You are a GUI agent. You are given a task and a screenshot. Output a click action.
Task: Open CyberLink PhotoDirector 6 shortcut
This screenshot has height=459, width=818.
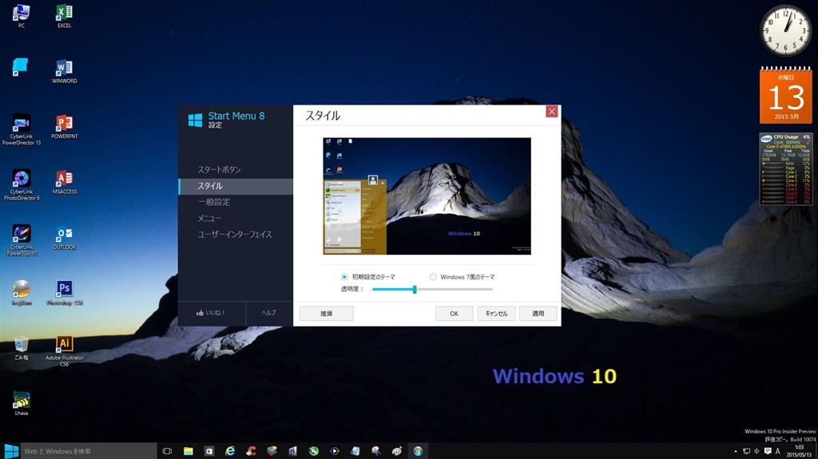pyautogui.click(x=22, y=185)
